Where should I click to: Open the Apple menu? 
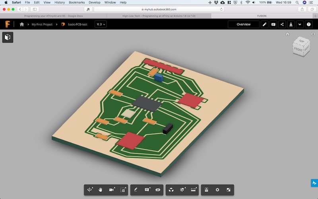click(6, 2)
